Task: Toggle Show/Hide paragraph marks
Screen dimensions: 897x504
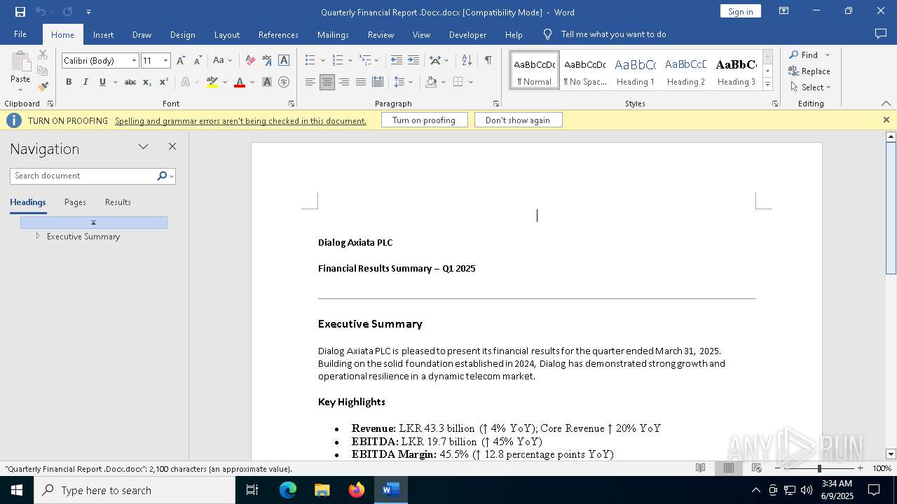Action: point(488,61)
